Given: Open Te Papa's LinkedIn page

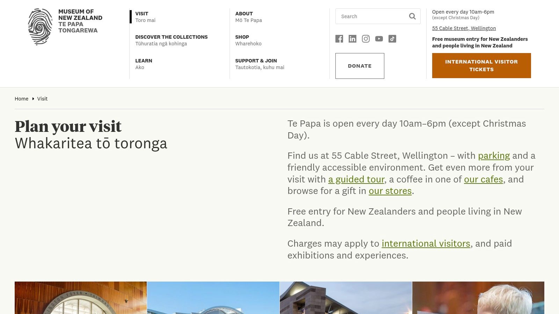Looking at the screenshot, I should pyautogui.click(x=352, y=39).
